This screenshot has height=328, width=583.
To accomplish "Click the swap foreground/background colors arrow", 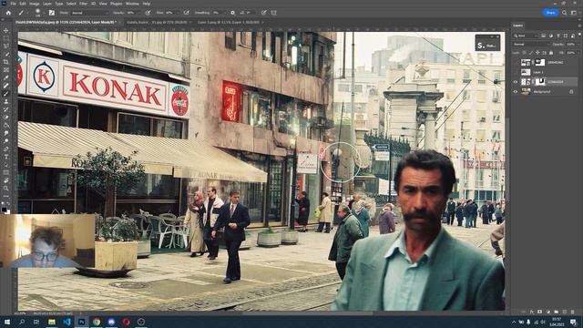I will [x=9, y=204].
